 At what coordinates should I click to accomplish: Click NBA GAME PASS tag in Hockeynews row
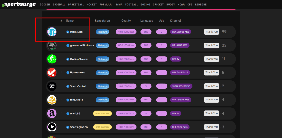pyautogui.click(x=180, y=73)
